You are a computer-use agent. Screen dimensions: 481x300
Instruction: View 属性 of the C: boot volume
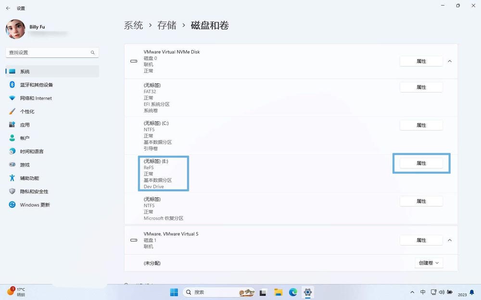421,125
